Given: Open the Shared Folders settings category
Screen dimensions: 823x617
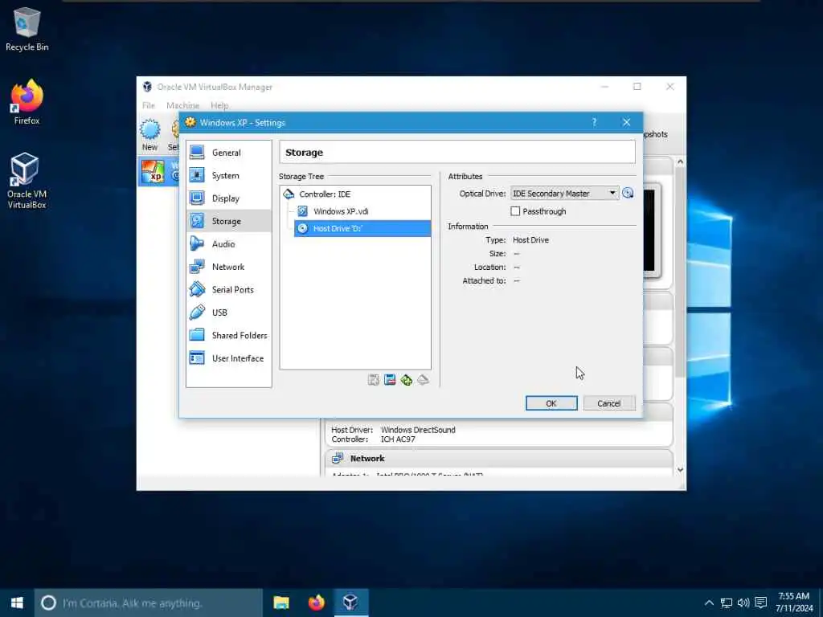Looking at the screenshot, I should pos(228,335).
